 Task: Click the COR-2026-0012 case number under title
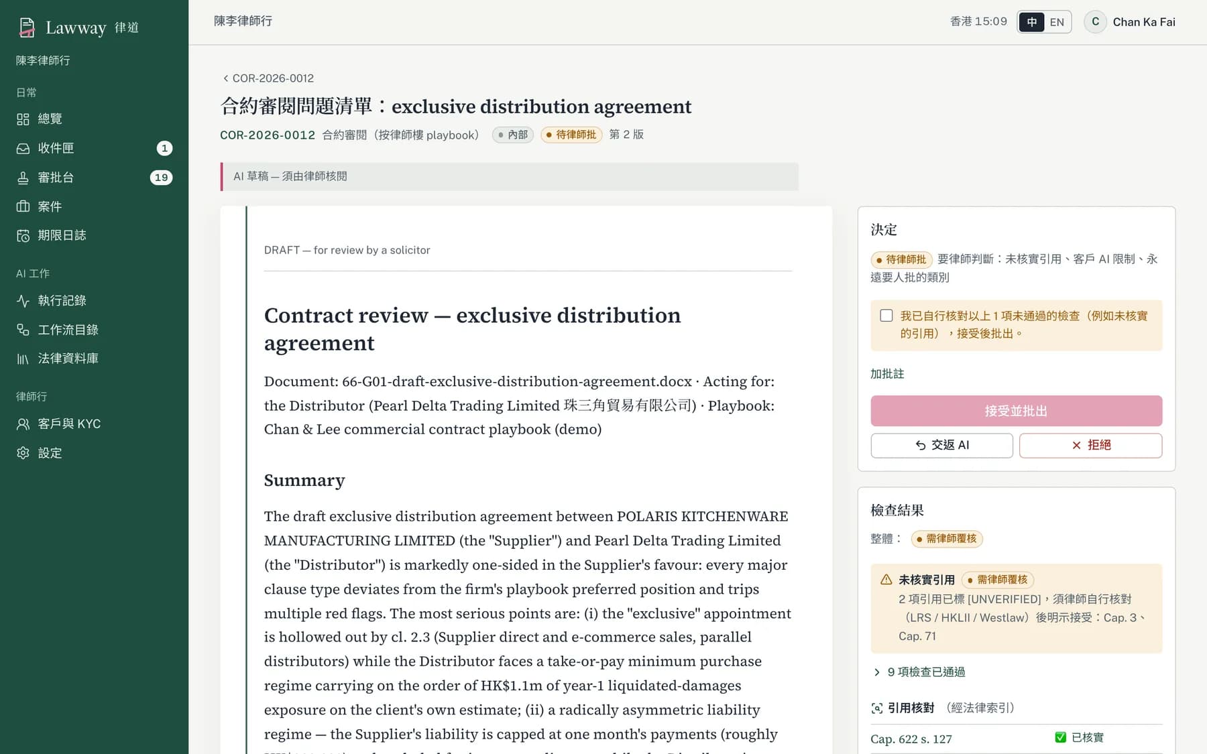(268, 135)
